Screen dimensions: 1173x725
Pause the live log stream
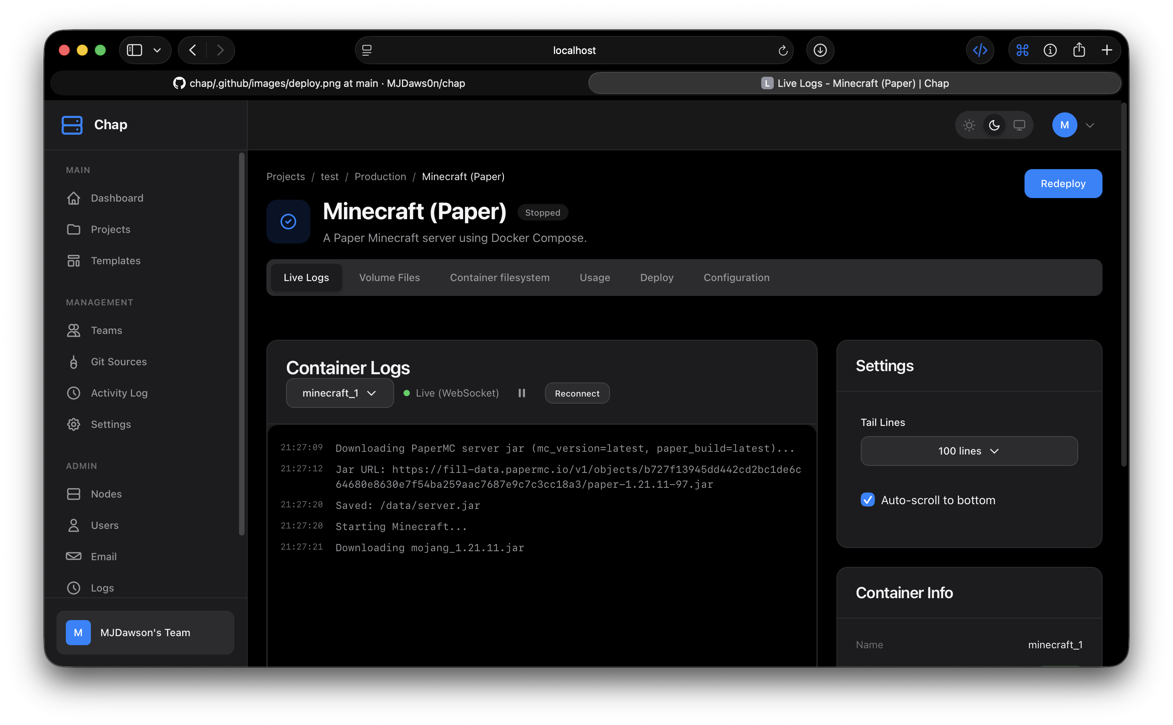tap(521, 393)
